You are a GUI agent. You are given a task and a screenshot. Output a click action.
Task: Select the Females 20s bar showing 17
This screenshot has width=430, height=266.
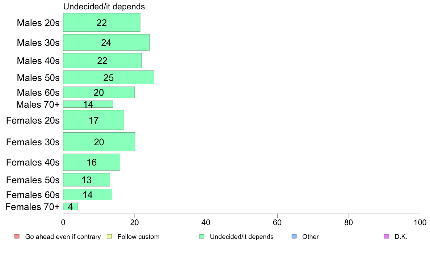point(93,120)
